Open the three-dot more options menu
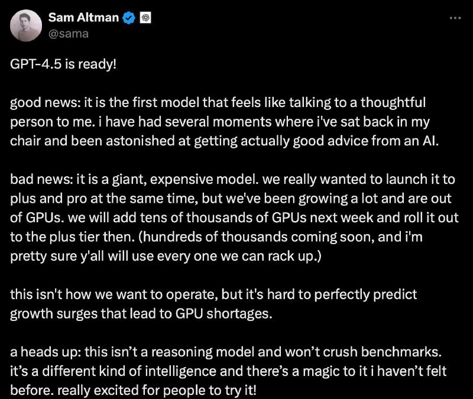Screen dimensions: 473x399 (x=455, y=18)
